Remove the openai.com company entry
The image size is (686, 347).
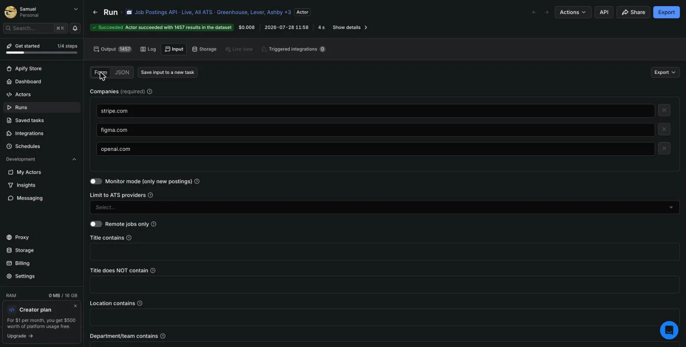(x=664, y=148)
